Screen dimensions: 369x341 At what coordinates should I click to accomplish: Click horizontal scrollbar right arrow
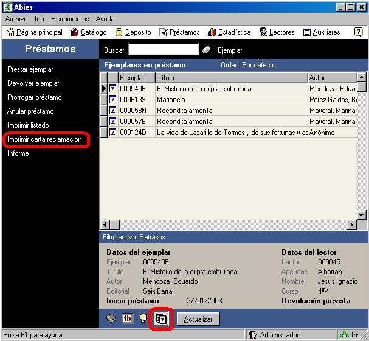click(x=351, y=225)
